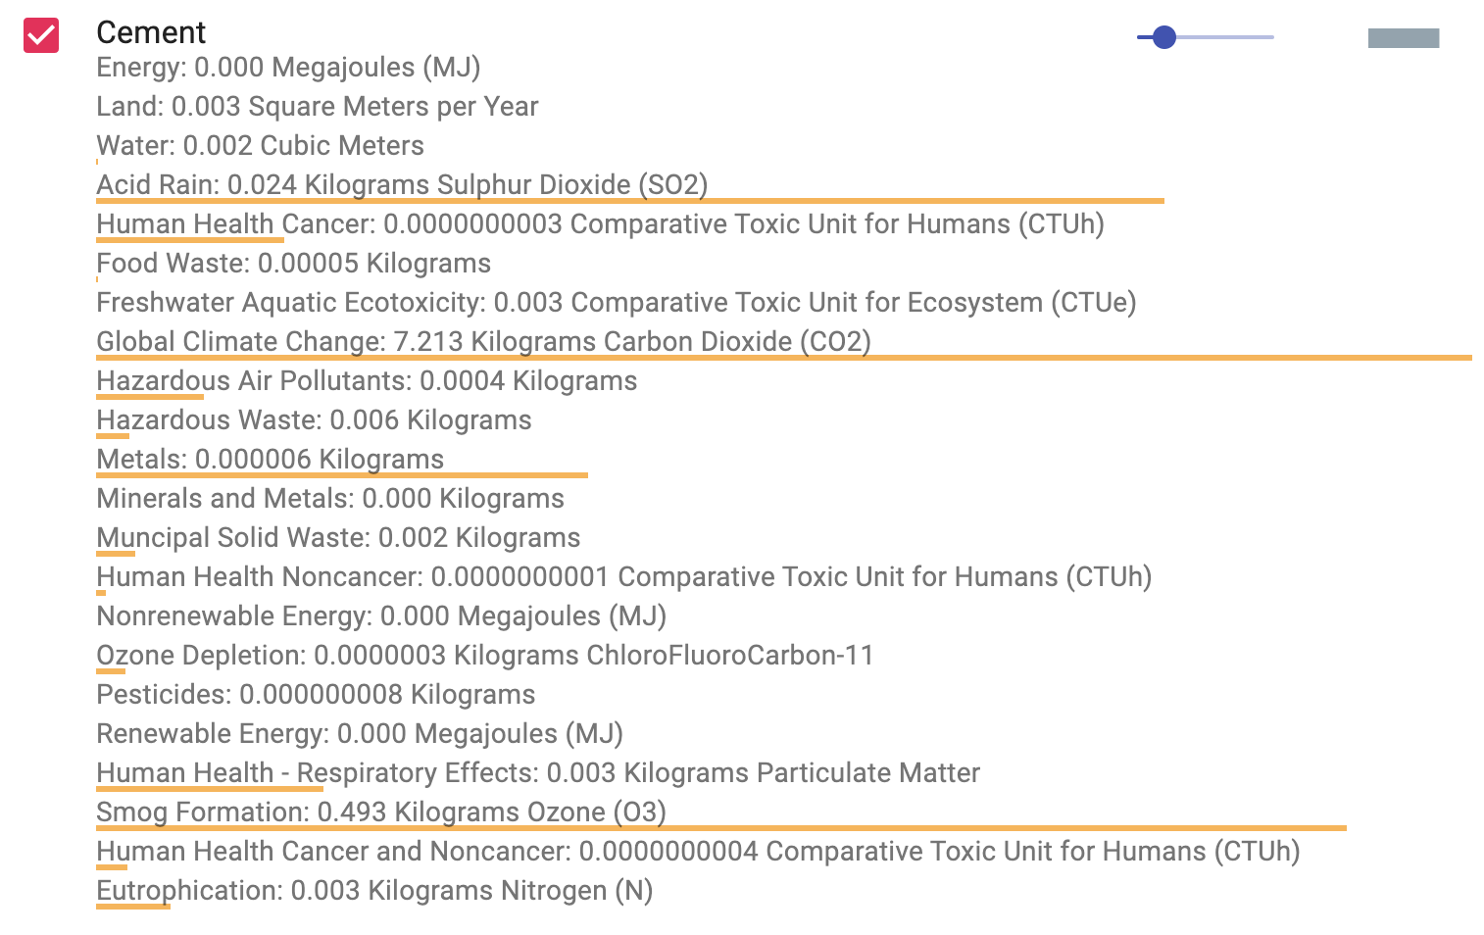Click the Global Climate Change CO2 line
The width and height of the screenshot is (1484, 935).
tap(483, 342)
